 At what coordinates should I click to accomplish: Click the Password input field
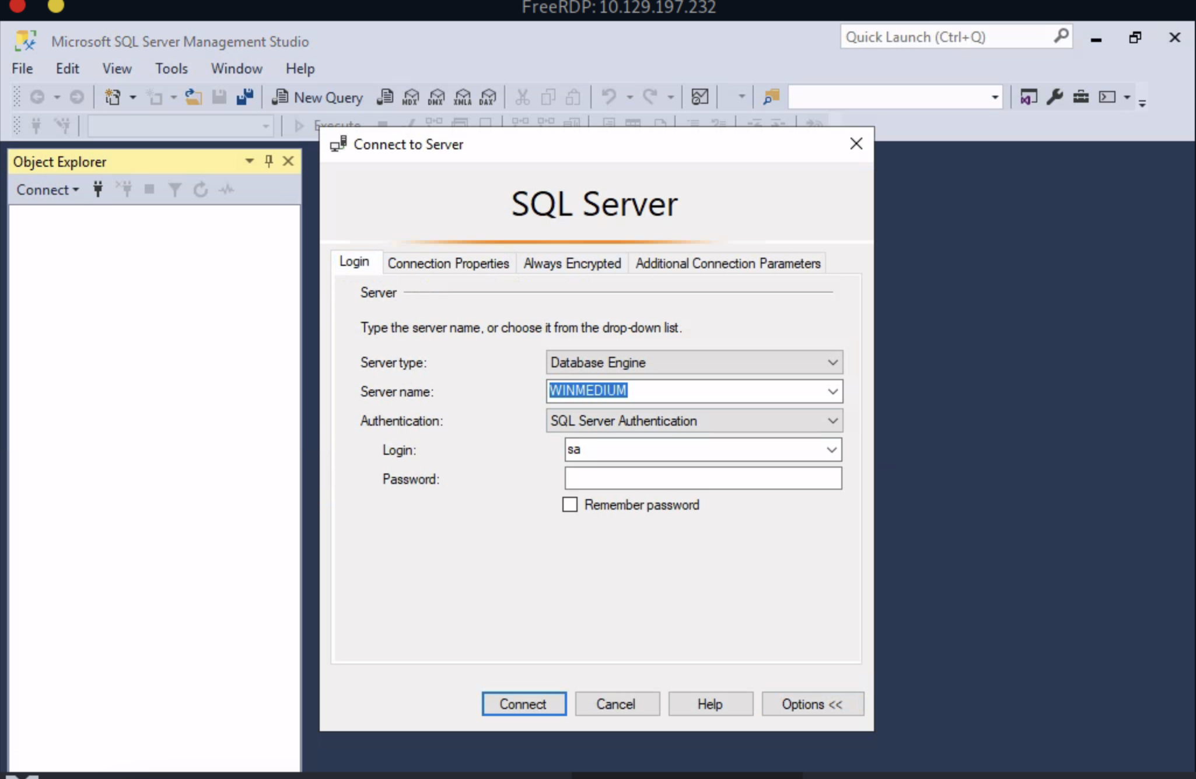click(703, 478)
